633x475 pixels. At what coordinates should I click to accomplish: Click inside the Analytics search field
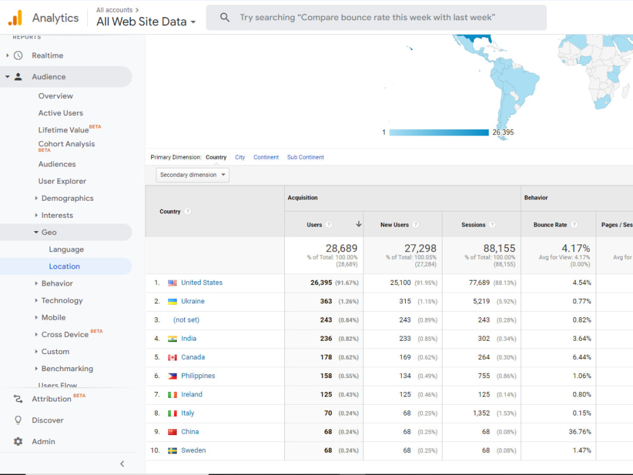click(376, 17)
